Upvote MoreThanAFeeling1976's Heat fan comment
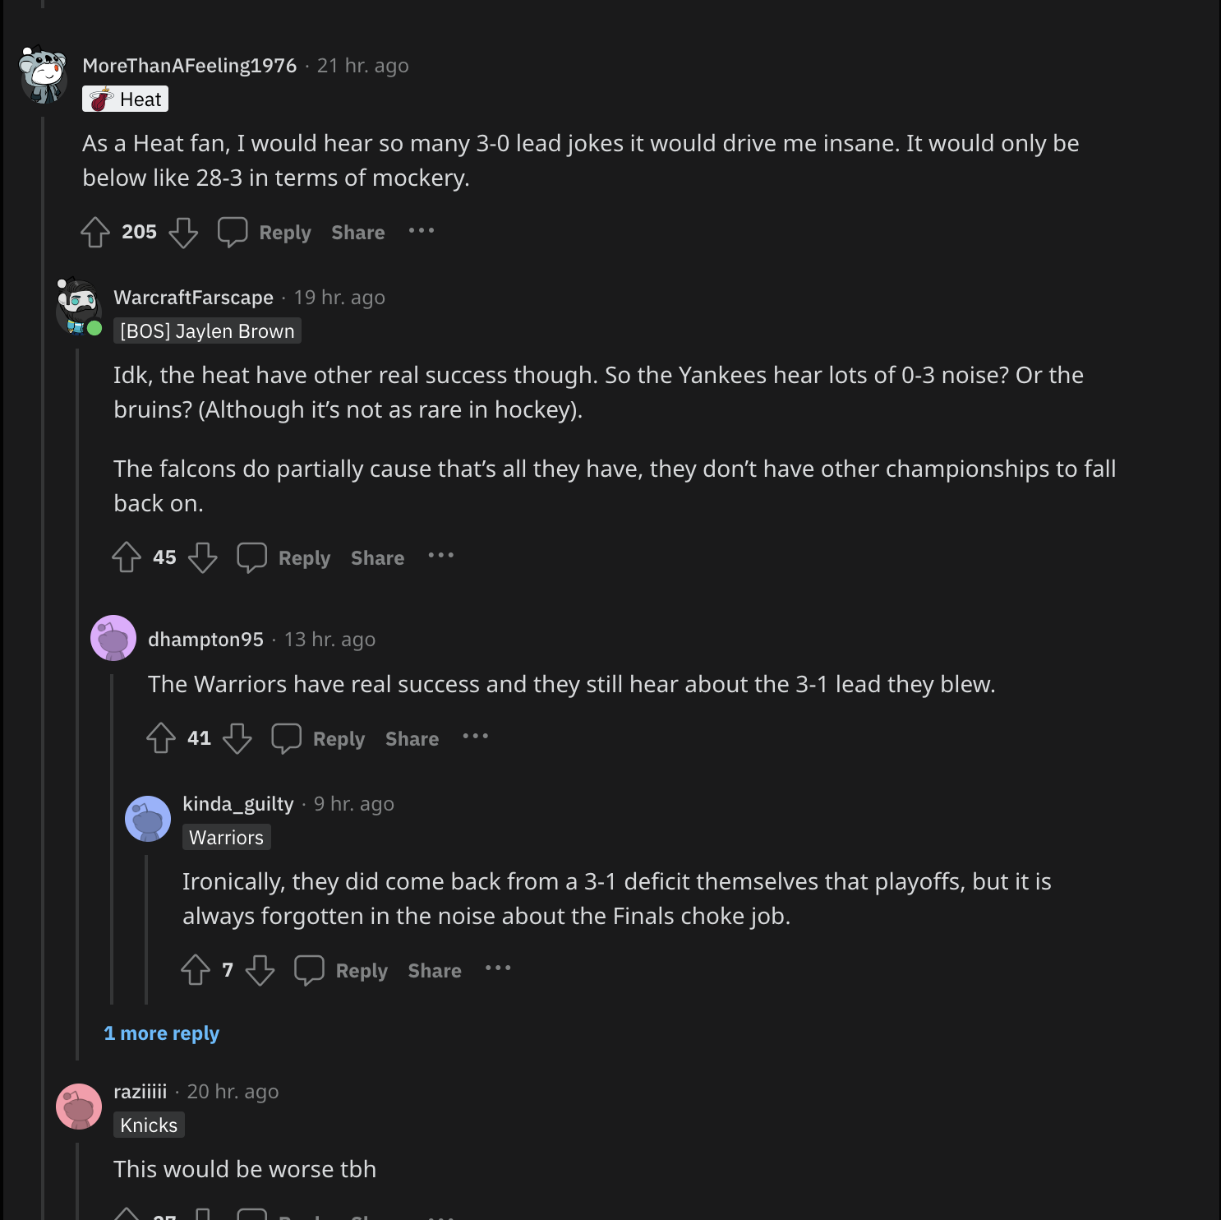This screenshot has width=1221, height=1220. (x=95, y=233)
